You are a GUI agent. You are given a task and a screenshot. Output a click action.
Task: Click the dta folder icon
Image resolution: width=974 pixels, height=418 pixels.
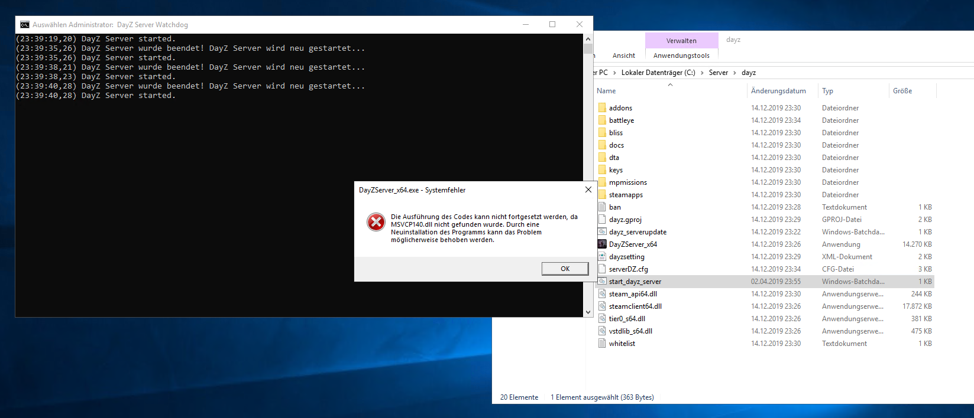[602, 157]
